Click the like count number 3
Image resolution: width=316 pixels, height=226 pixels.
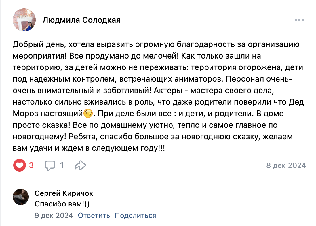31,165
